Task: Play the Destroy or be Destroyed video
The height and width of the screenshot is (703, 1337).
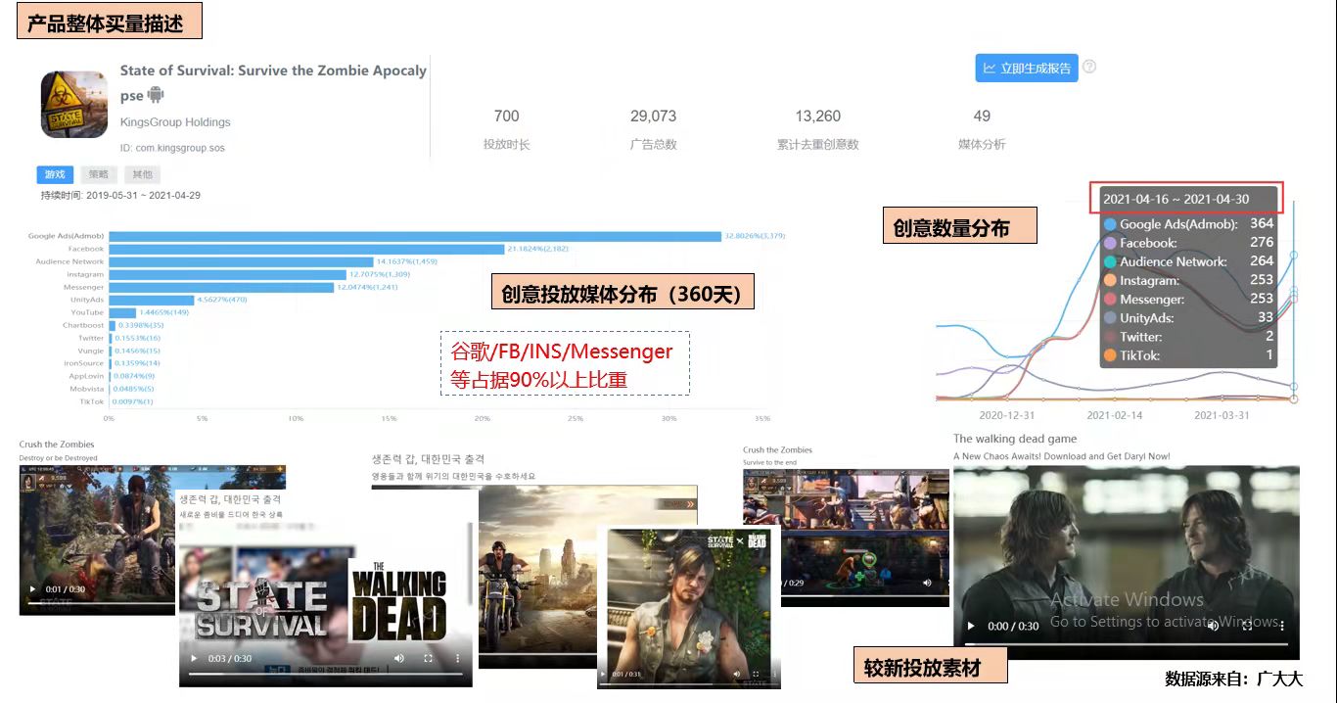Action: pos(33,589)
